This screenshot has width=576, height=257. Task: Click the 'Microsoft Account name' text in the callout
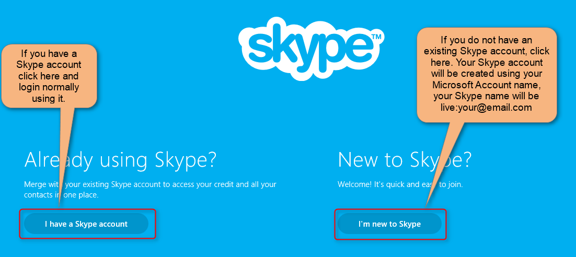pyautogui.click(x=487, y=85)
